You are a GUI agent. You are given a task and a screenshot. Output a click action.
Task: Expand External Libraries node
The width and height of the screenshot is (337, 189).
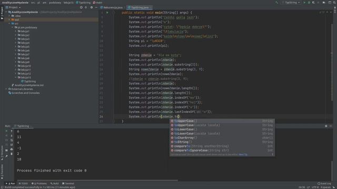click(6, 89)
